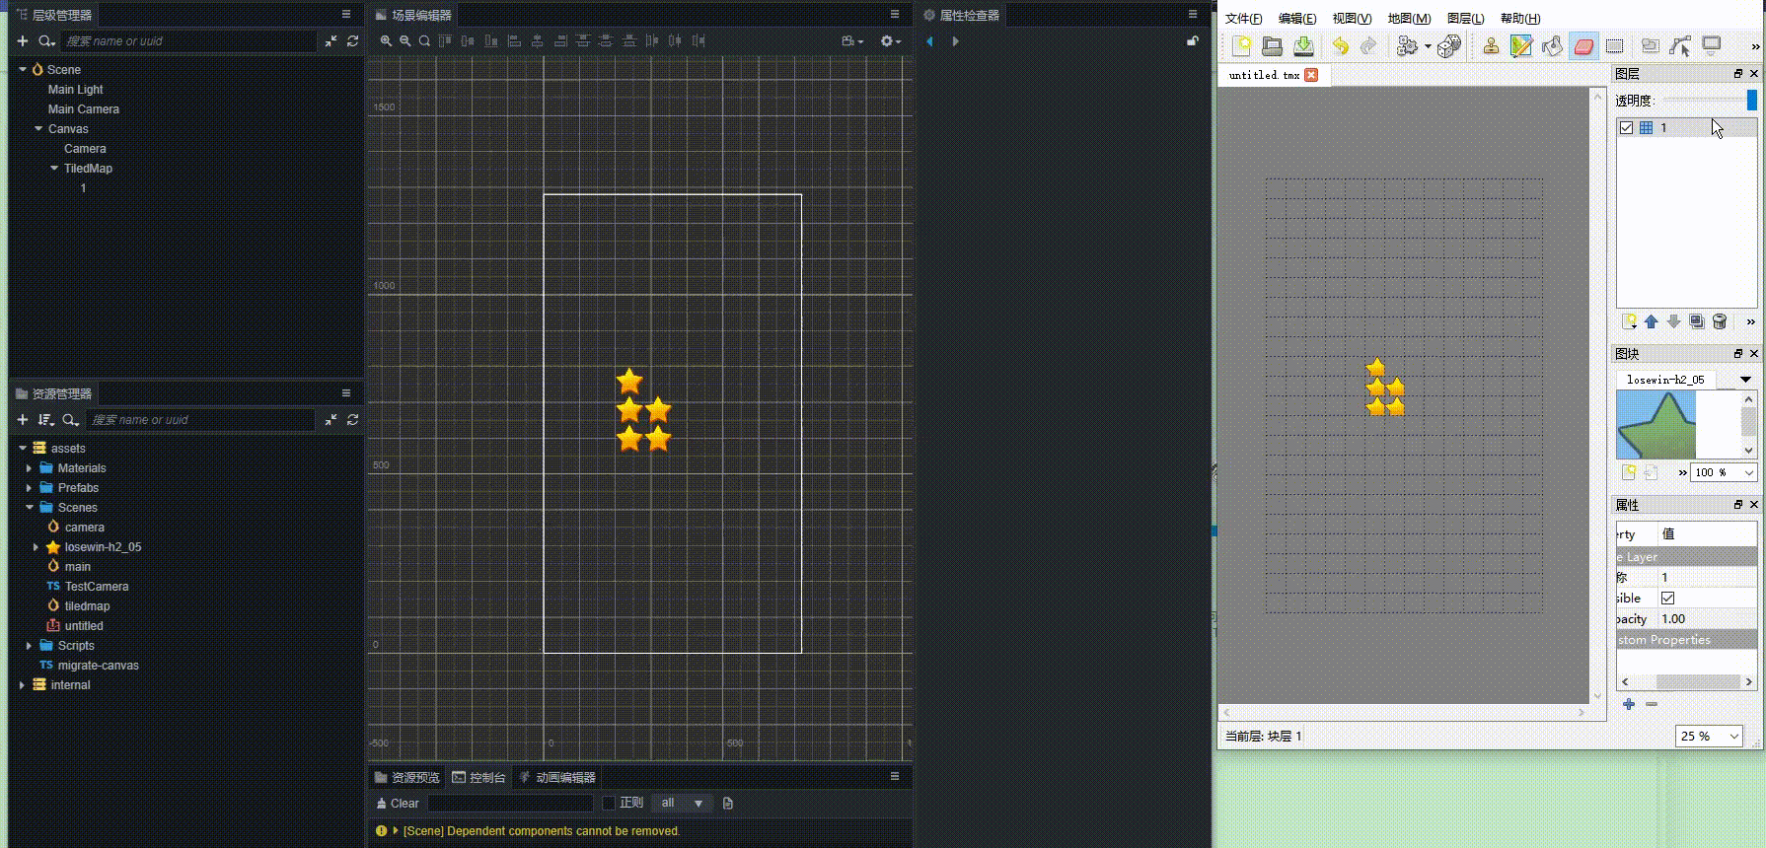Add a new node in hierarchy manager

coord(23,40)
